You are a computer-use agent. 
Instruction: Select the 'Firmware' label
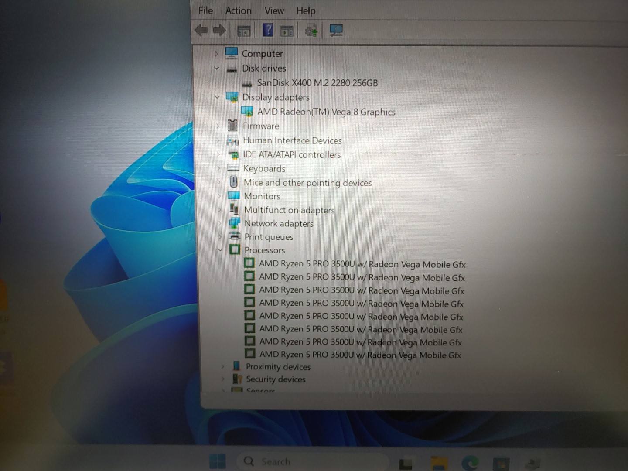coord(261,126)
